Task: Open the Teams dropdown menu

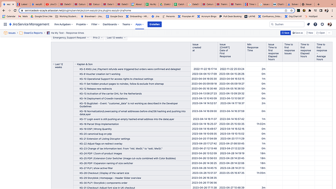Action: pyautogui.click(x=127, y=24)
